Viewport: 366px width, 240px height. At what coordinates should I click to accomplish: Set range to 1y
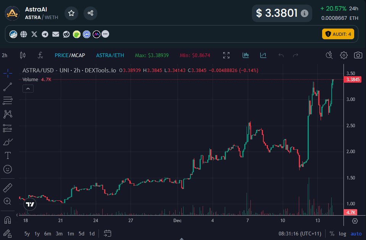(37, 234)
